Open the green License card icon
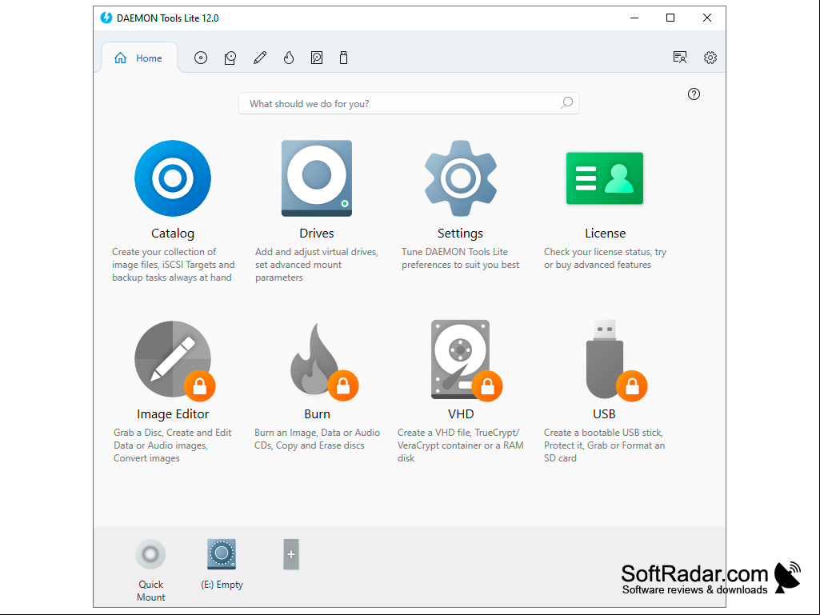The width and height of the screenshot is (820, 615). [605, 178]
